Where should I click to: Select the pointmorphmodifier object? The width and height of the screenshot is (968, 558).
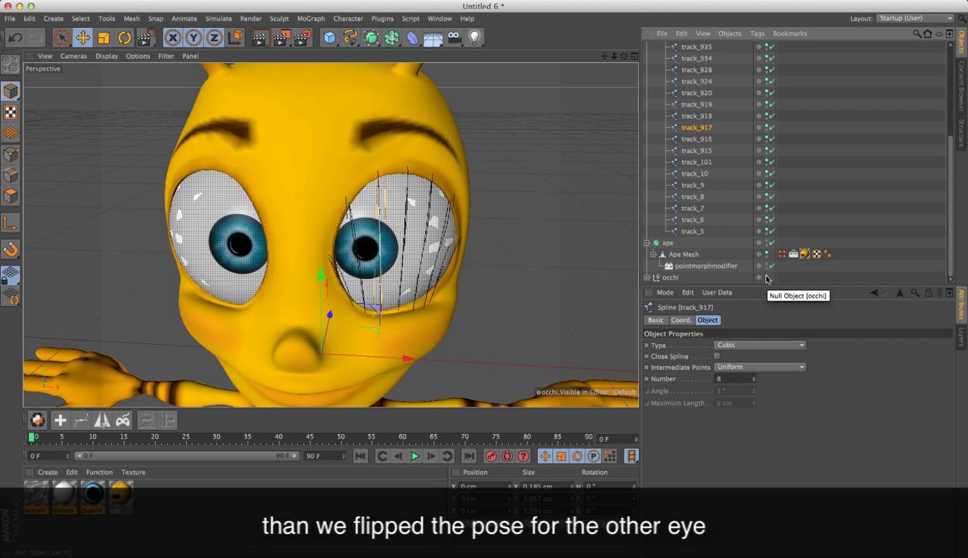(706, 266)
